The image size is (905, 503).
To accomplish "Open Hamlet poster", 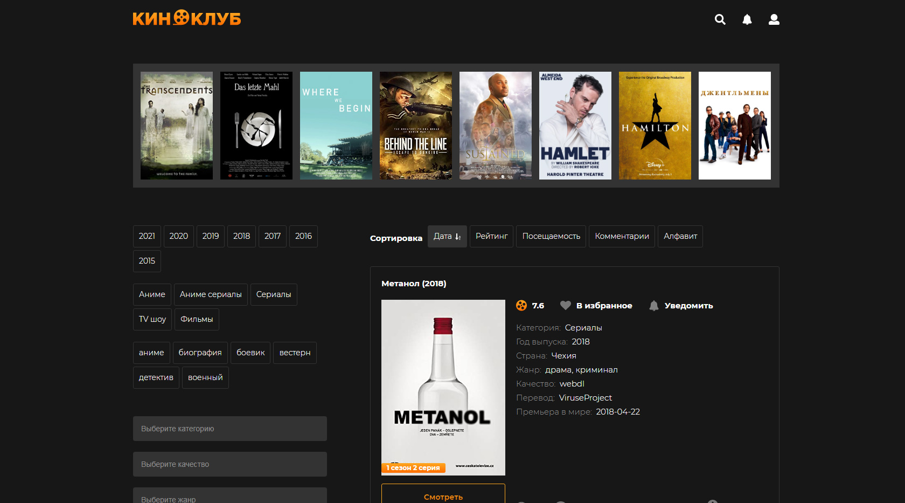I will tap(575, 126).
